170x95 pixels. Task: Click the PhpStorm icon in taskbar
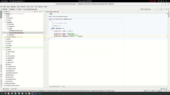click(x=33, y=93)
